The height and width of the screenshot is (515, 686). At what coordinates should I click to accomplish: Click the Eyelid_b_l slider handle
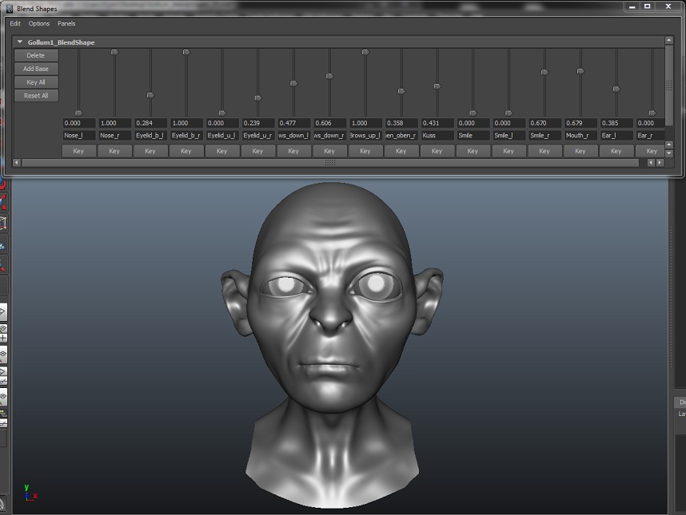tap(150, 95)
